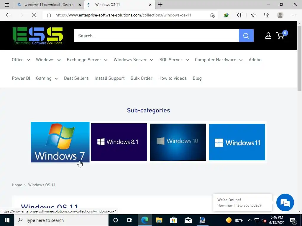This screenshot has height=226, width=302.
Task: Expand the Office menu dropdown
Action: coord(21,60)
